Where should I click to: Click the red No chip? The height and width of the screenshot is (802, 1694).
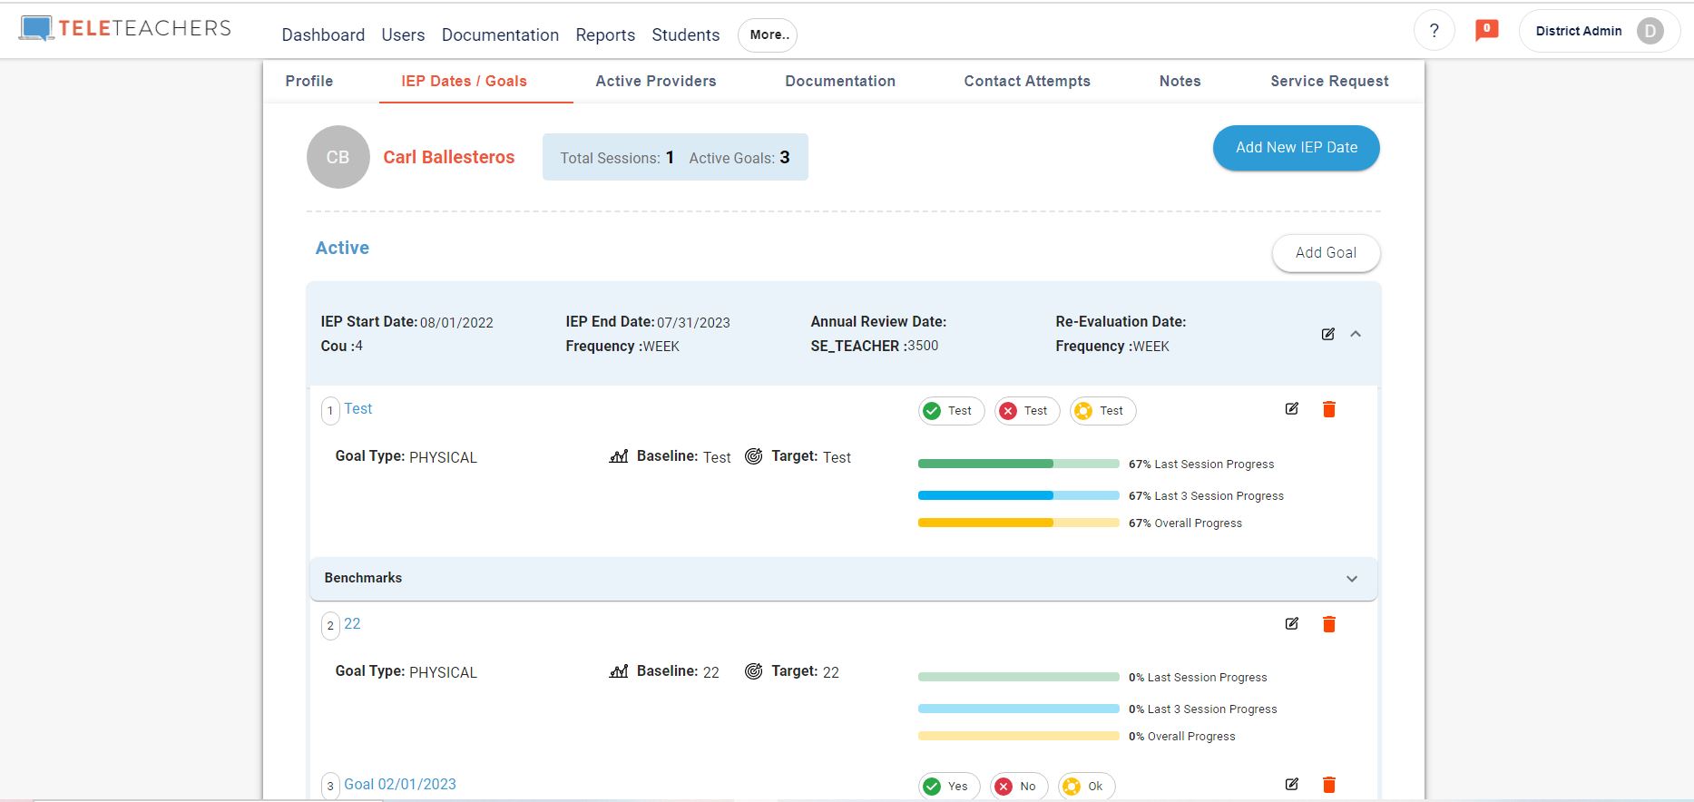pyautogui.click(x=1019, y=787)
